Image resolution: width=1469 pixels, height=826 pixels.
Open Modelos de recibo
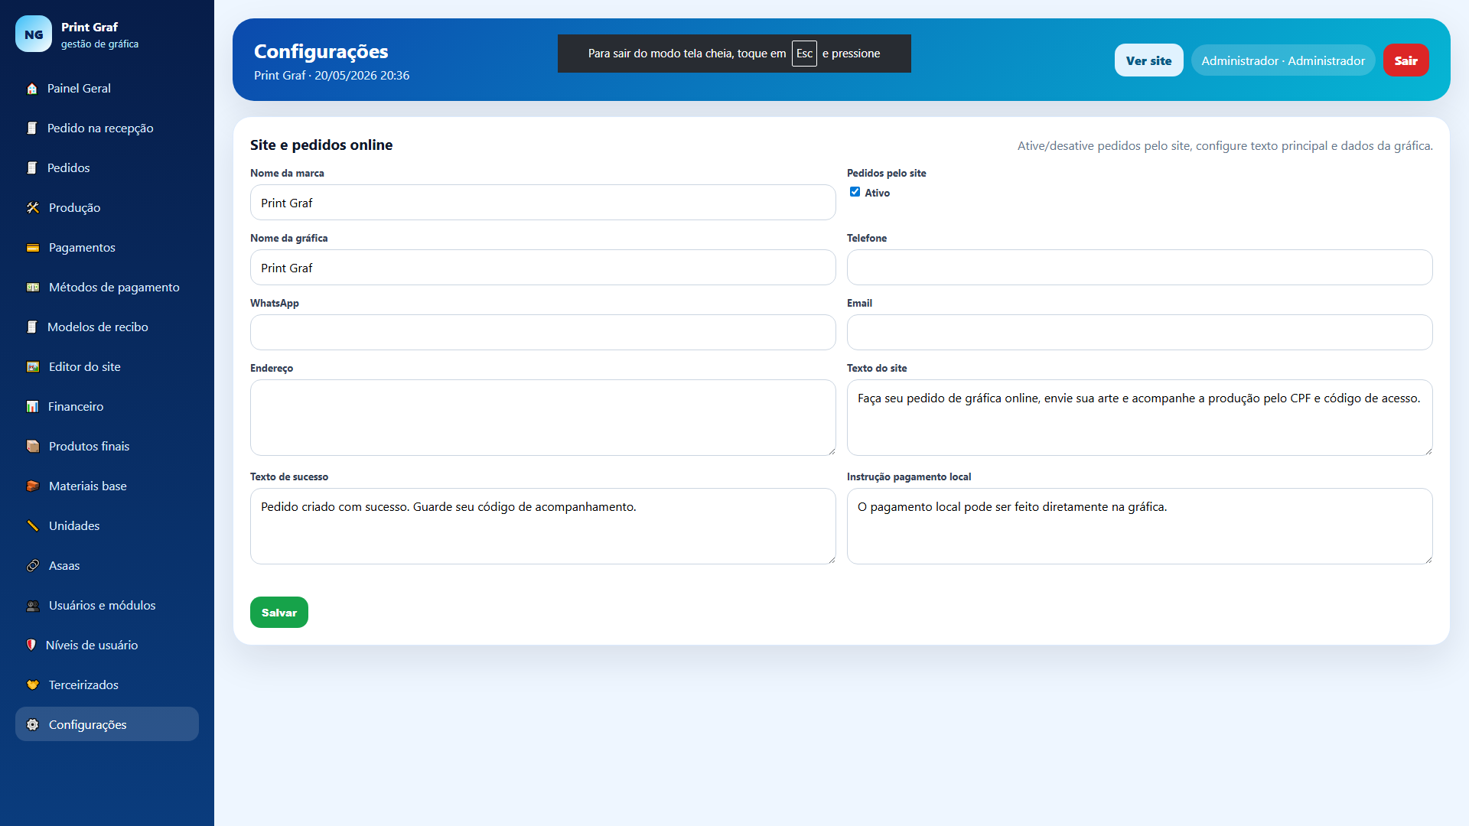click(x=107, y=327)
